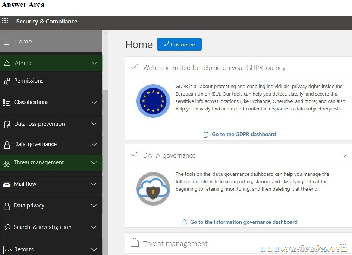The height and width of the screenshot is (255, 352).
Task: Click the Threat management biohazard icon
Action: pos(7,164)
